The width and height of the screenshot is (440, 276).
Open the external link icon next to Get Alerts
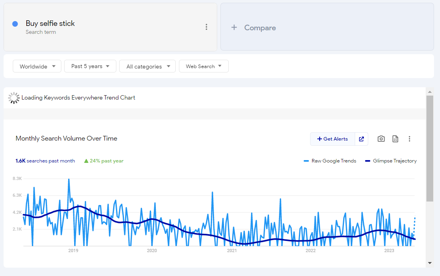point(361,139)
